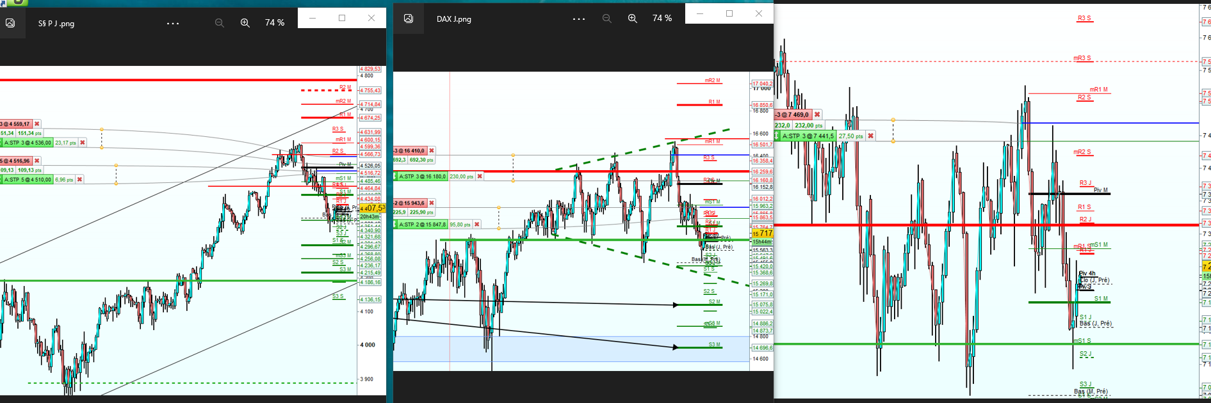Select the A:STP 3 @ 7 441,5 order label
The height and width of the screenshot is (403, 1211).
(808, 136)
